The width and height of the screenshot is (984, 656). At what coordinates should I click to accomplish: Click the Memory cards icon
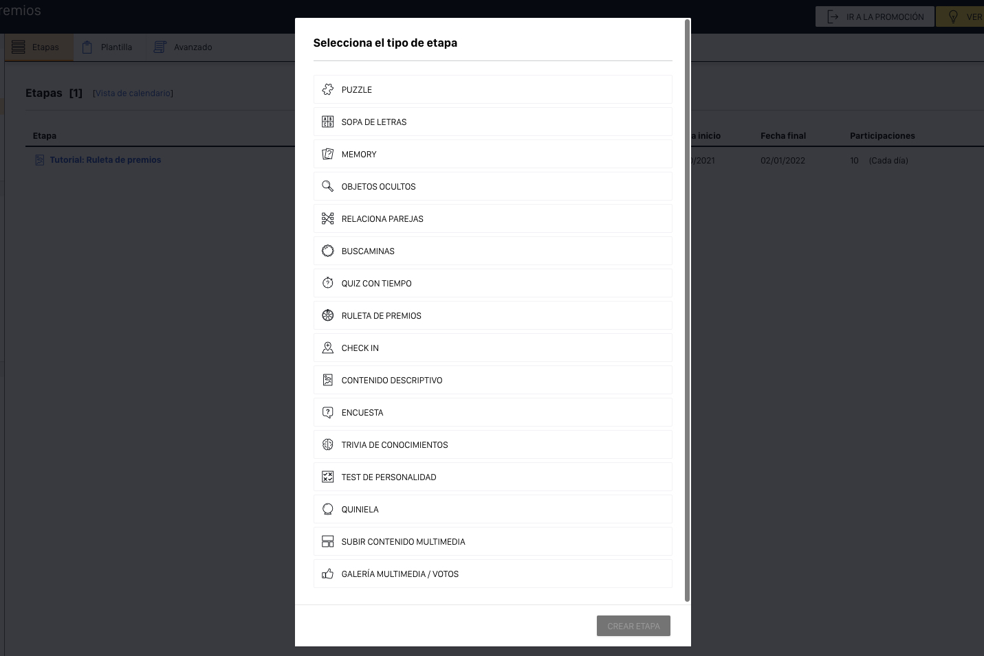(328, 154)
